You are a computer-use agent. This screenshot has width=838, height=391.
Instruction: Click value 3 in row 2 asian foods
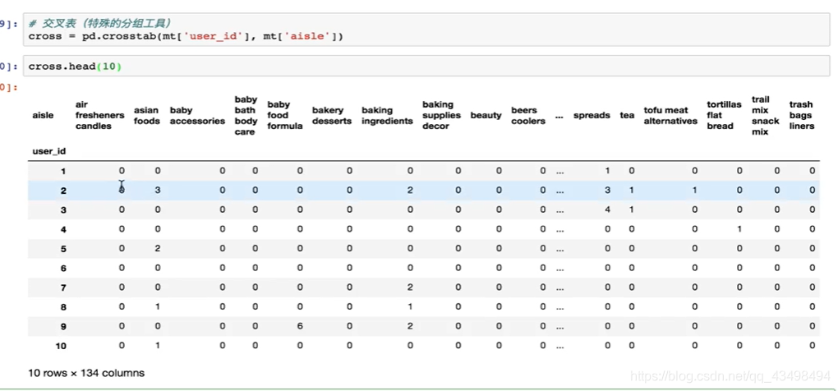pyautogui.click(x=157, y=190)
